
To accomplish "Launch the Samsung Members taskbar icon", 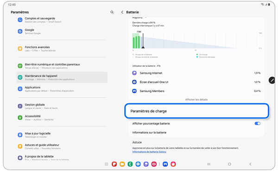I will [165, 164].
